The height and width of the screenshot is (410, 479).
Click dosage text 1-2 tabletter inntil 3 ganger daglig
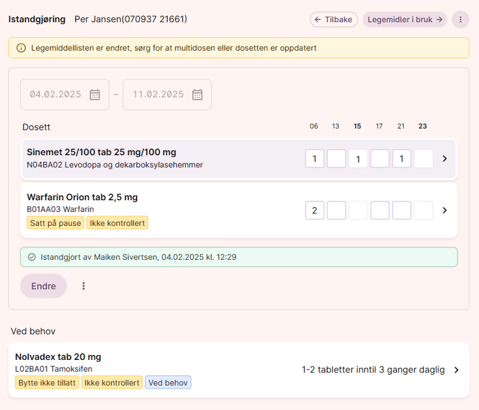pos(373,370)
